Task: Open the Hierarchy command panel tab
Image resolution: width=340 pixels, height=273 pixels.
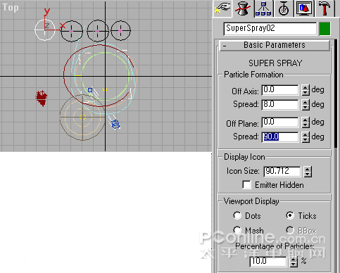Action: [x=263, y=9]
